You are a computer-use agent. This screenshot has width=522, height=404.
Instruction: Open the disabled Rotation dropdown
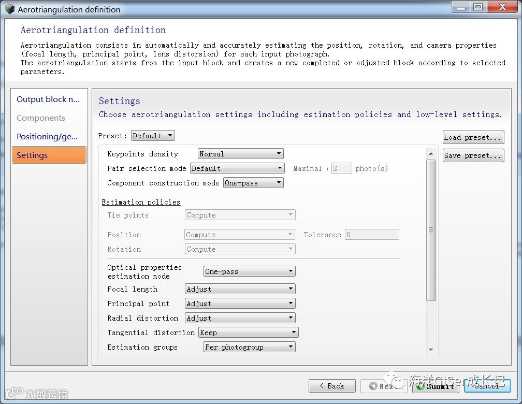(240, 249)
